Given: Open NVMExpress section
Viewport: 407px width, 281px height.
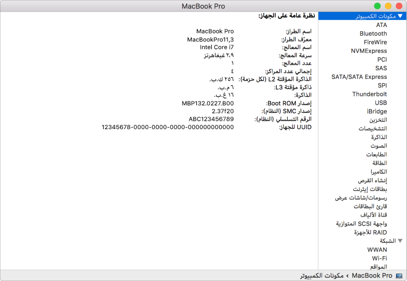Looking at the screenshot, I should point(369,51).
